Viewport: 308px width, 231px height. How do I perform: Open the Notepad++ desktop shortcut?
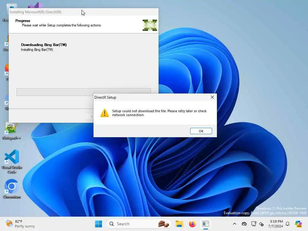coord(11,131)
